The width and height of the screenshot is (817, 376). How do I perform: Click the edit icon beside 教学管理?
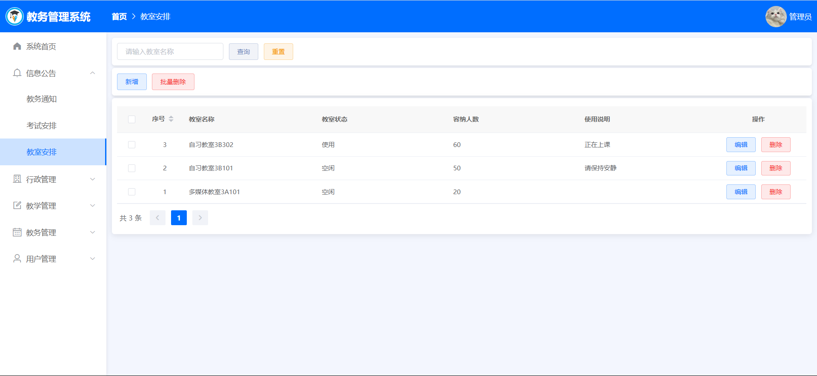click(x=17, y=206)
